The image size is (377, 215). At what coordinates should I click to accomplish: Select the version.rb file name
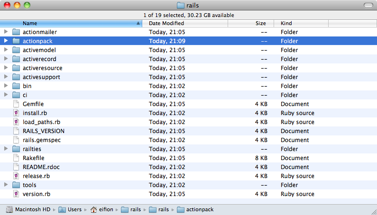coord(37,194)
